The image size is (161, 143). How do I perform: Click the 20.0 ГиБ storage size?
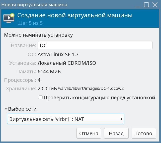click(47, 89)
